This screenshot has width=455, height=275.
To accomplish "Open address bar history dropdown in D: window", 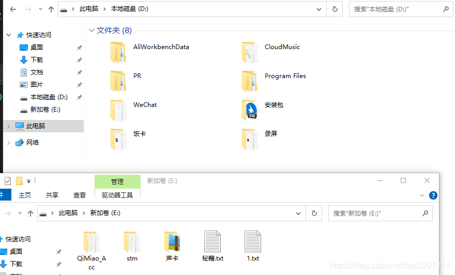I will point(319,9).
